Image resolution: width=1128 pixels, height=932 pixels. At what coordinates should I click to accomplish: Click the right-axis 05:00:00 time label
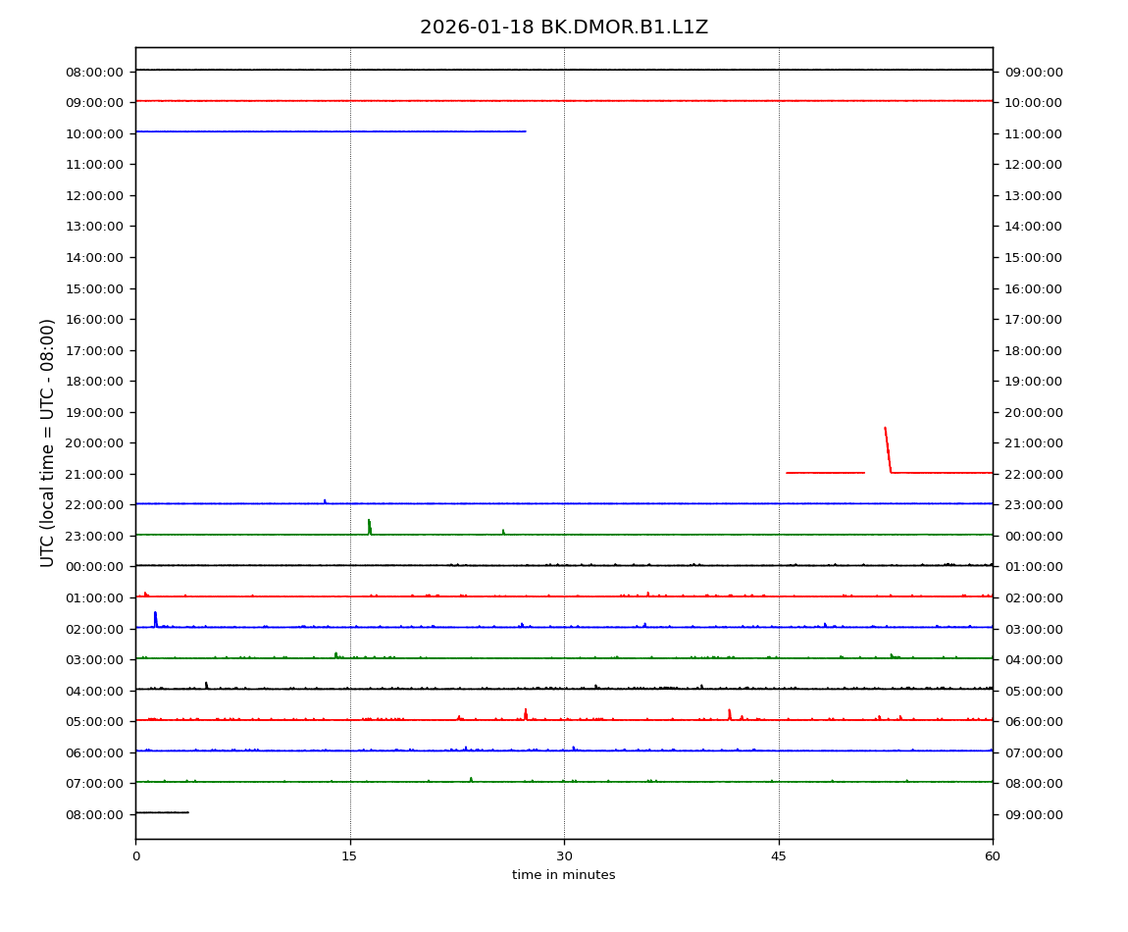point(1033,691)
